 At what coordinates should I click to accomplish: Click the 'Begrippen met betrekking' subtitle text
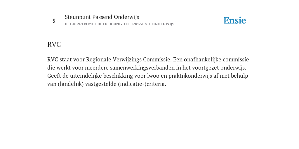point(120,24)
